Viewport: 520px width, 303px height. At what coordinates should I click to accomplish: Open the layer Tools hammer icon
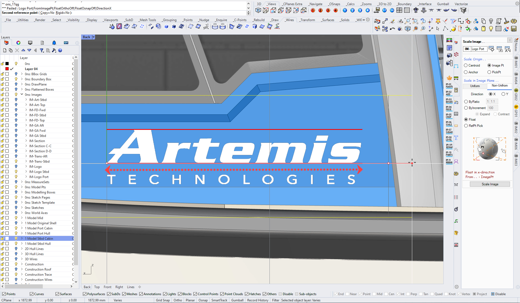(54, 50)
